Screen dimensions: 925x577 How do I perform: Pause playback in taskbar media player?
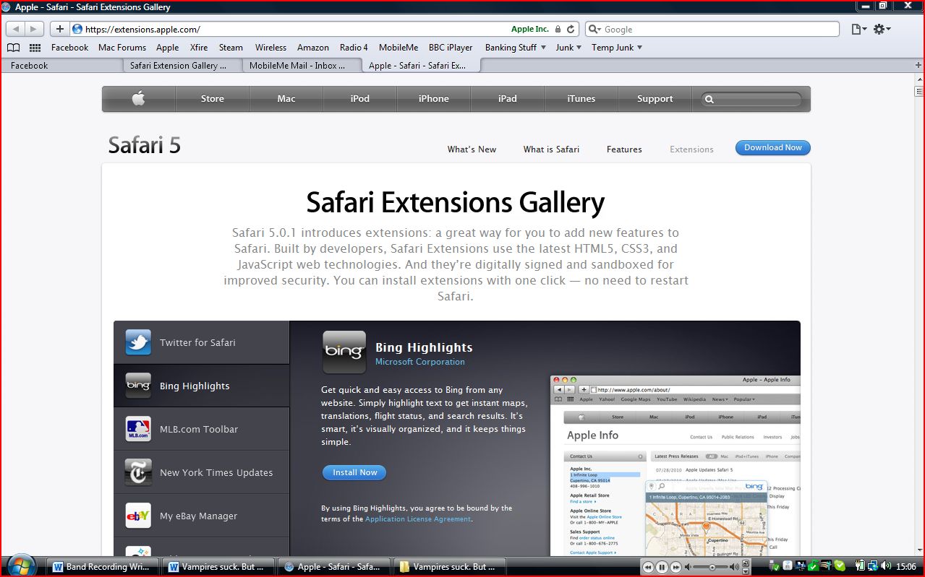click(x=662, y=568)
